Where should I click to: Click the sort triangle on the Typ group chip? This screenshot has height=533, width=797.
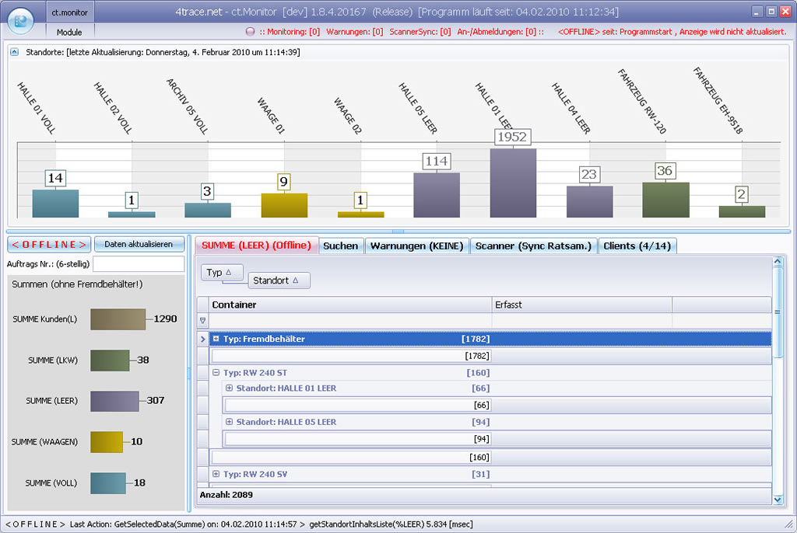229,273
